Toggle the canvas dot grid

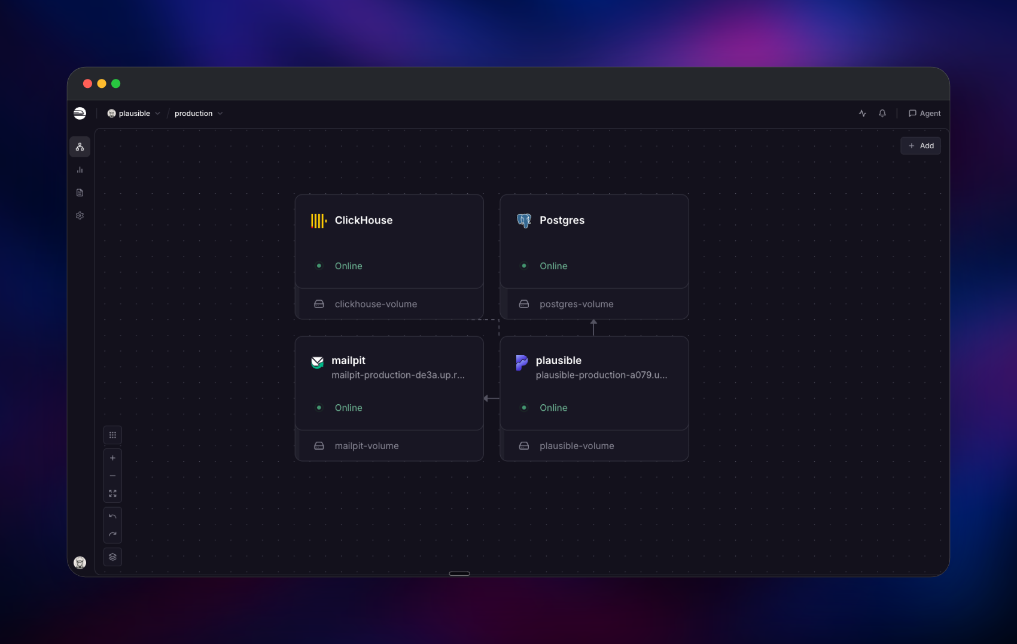point(112,435)
